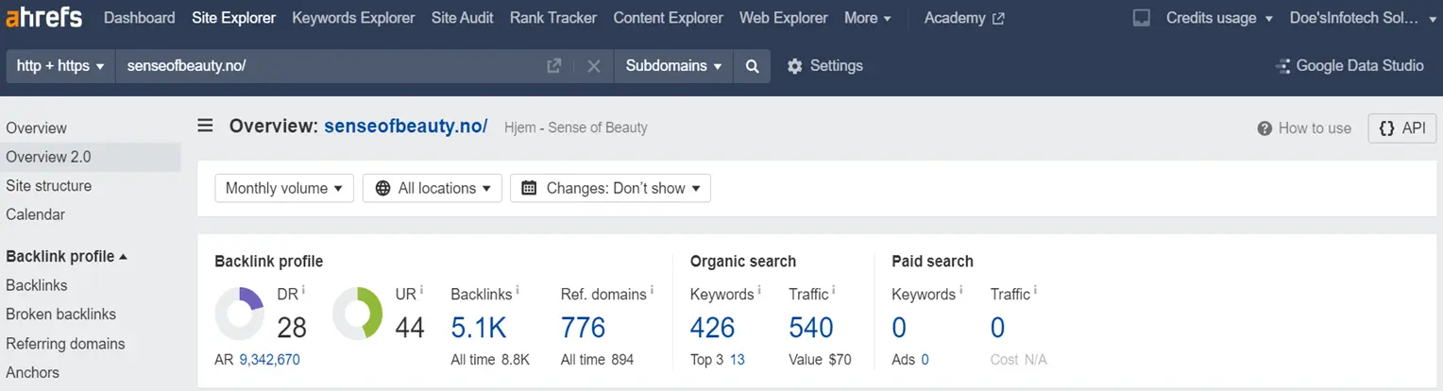
Task: Click the hamburger menu icon beside Overview
Action: coord(205,126)
